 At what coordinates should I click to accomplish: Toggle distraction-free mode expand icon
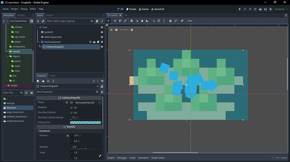[286, 15]
